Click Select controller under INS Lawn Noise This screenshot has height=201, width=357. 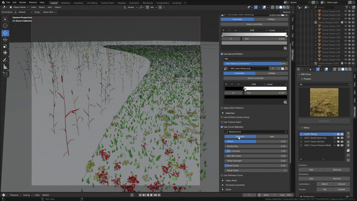pyautogui.click(x=256, y=78)
